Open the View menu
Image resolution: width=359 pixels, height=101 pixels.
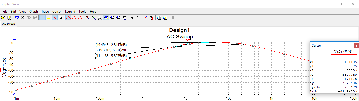23,12
